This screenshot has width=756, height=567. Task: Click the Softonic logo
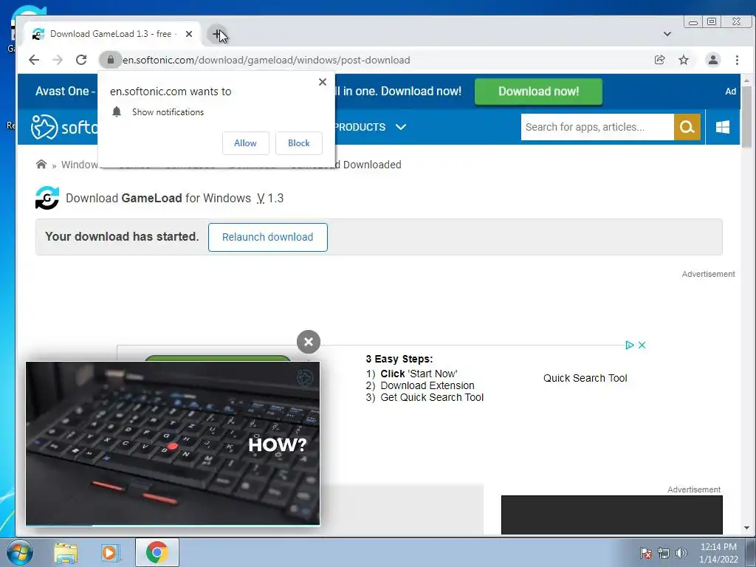64,127
